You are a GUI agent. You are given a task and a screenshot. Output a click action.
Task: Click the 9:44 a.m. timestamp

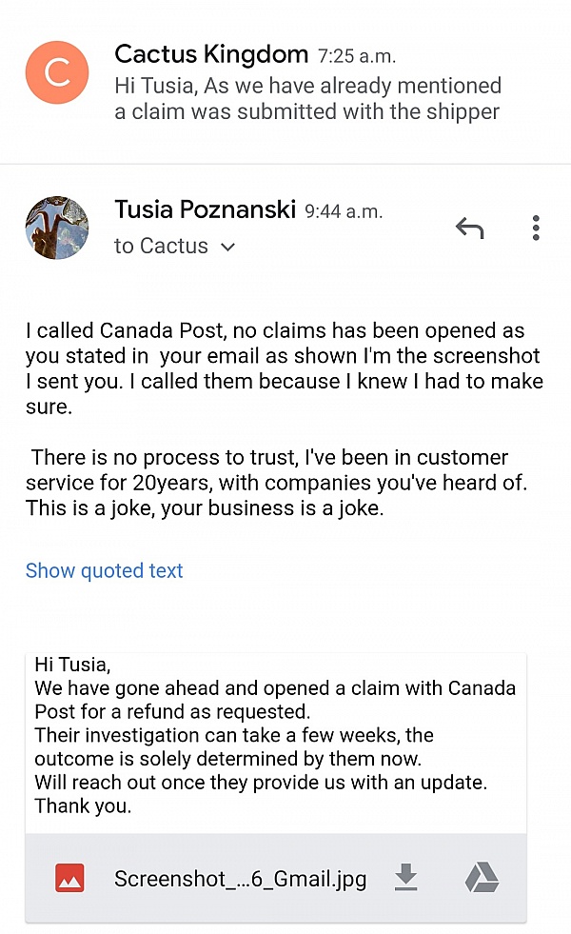pos(344,211)
